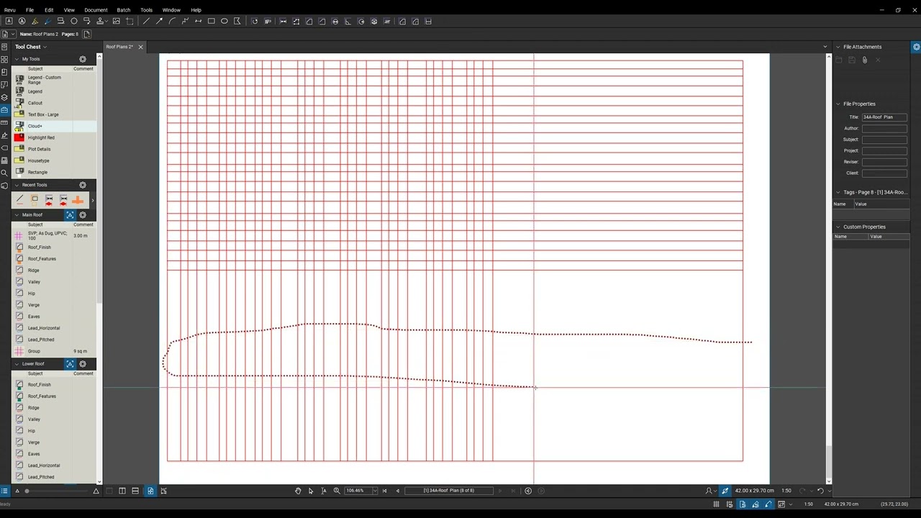Screen dimensions: 921x518
Task: Open the Revu menu
Action: 9,10
